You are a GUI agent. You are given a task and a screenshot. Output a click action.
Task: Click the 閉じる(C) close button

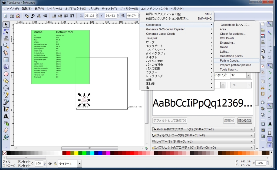click(x=244, y=121)
